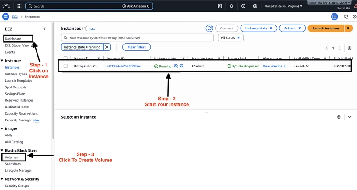Open the Instance state dropdown
The height and width of the screenshot is (190, 357).
point(259,28)
